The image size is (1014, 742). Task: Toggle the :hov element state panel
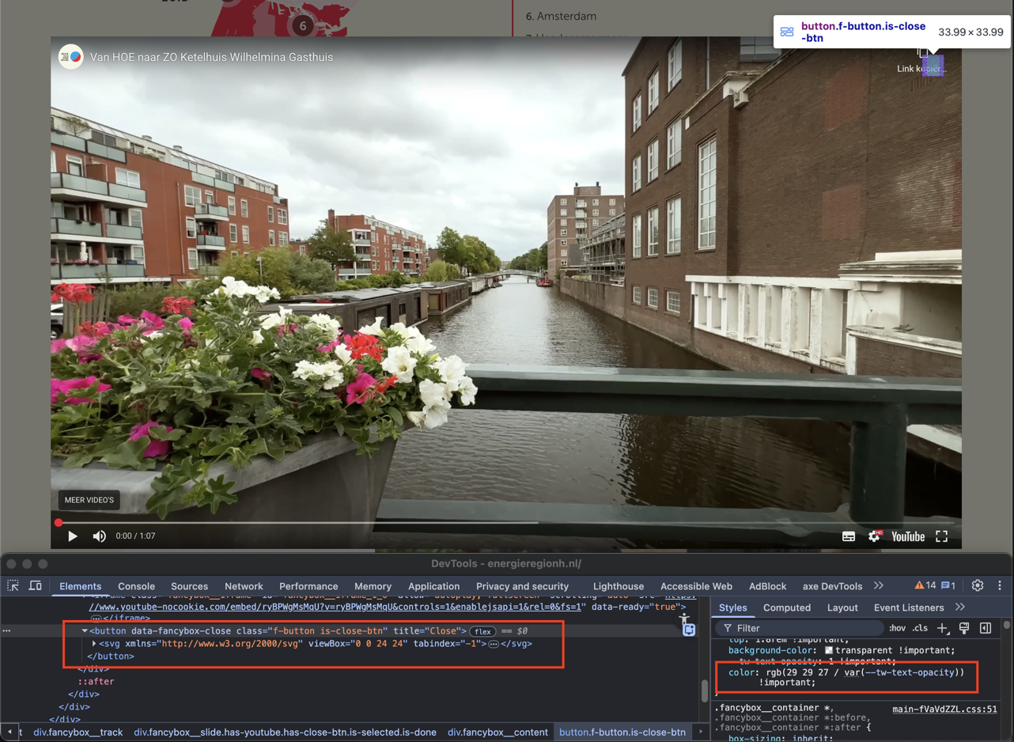click(897, 628)
